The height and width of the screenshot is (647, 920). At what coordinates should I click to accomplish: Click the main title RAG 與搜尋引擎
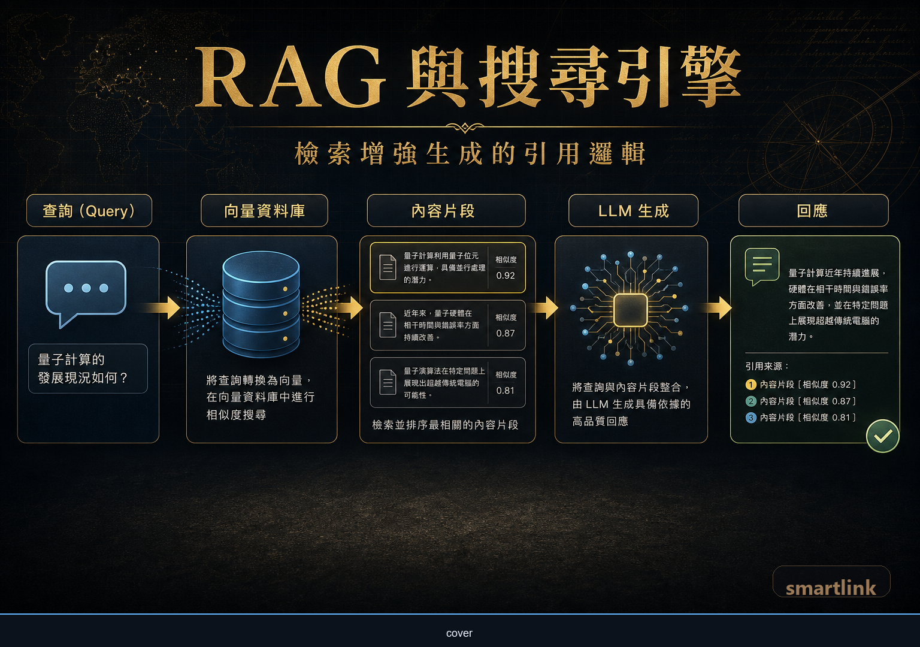[x=468, y=78]
